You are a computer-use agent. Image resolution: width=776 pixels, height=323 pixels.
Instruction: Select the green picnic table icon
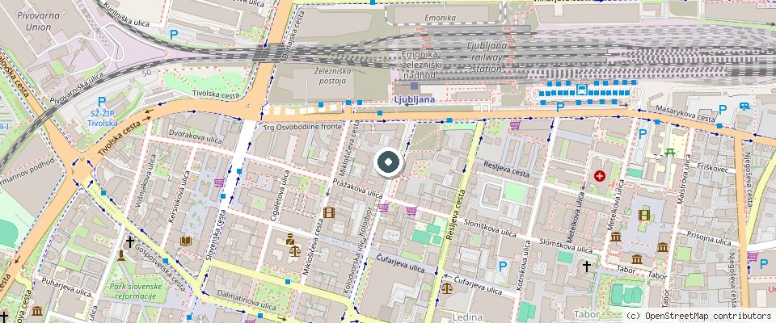click(670, 152)
